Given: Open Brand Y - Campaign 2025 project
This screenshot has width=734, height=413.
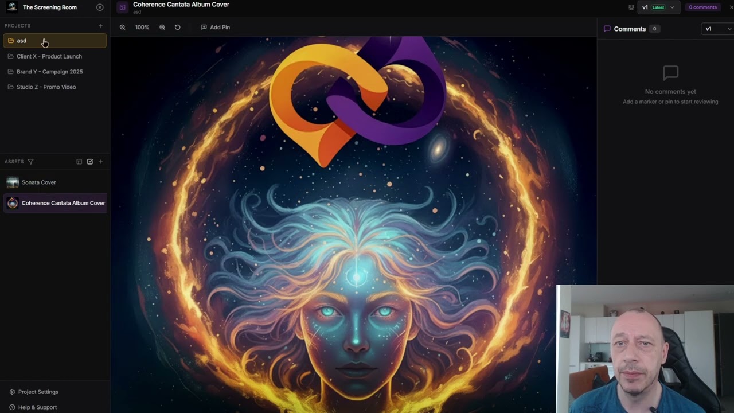Looking at the screenshot, I should click(x=55, y=72).
